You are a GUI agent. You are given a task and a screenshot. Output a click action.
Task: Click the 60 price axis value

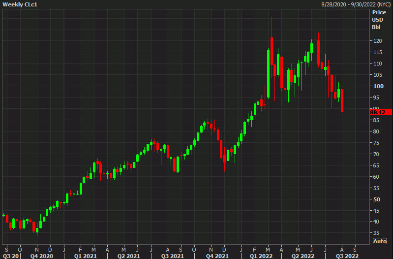(x=376, y=177)
